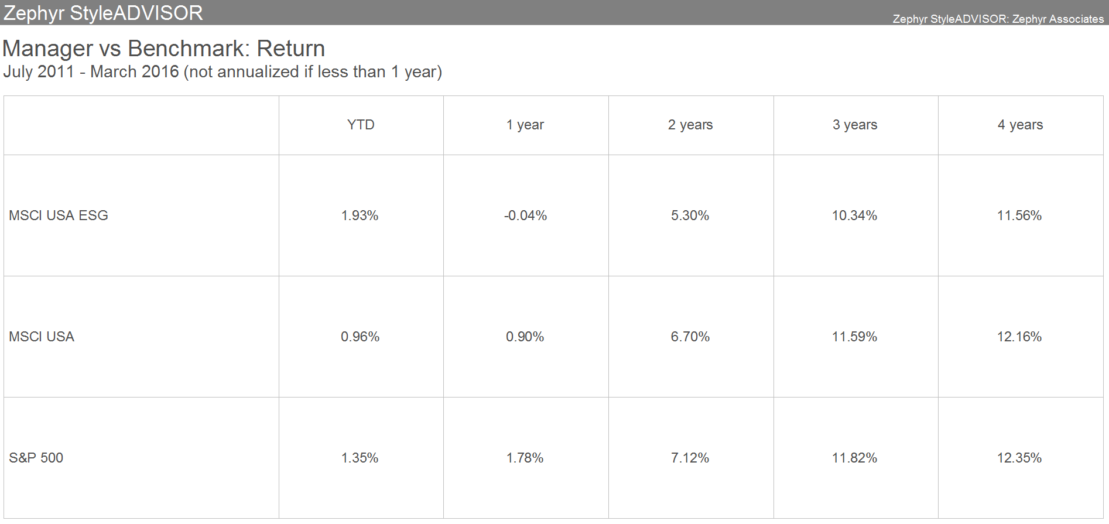Select the MSCI USA ESG row label

coord(59,215)
